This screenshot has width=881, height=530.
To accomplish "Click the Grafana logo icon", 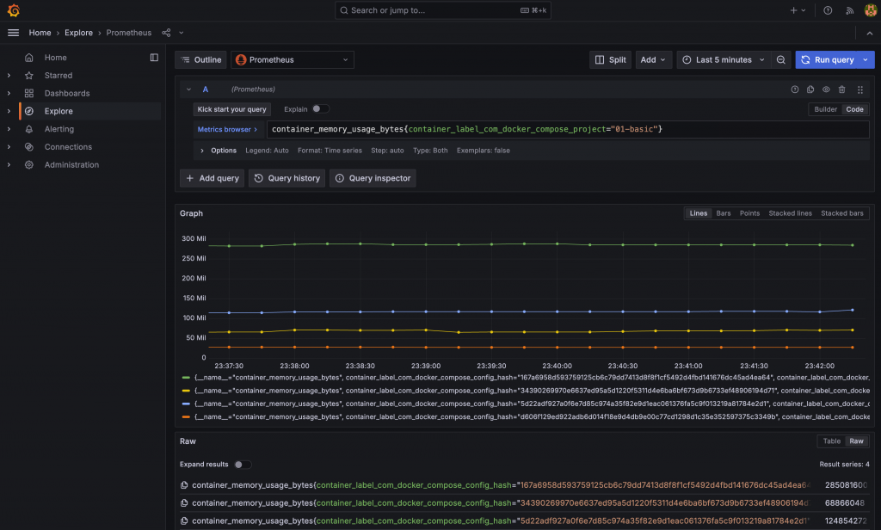I will pyautogui.click(x=14, y=10).
